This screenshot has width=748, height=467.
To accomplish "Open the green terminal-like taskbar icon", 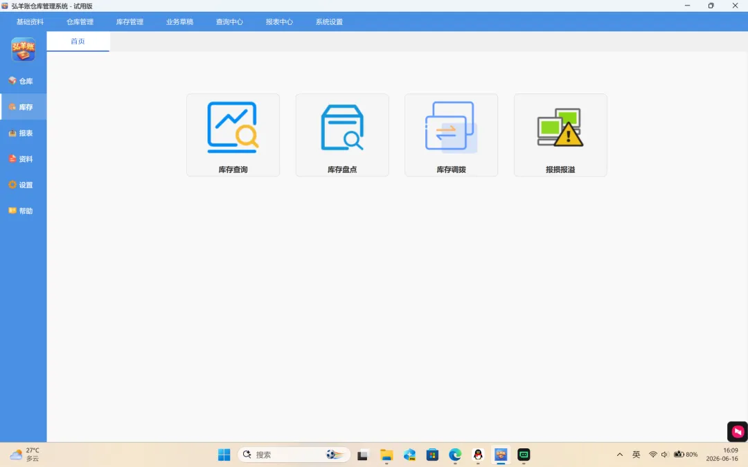I will (x=524, y=455).
